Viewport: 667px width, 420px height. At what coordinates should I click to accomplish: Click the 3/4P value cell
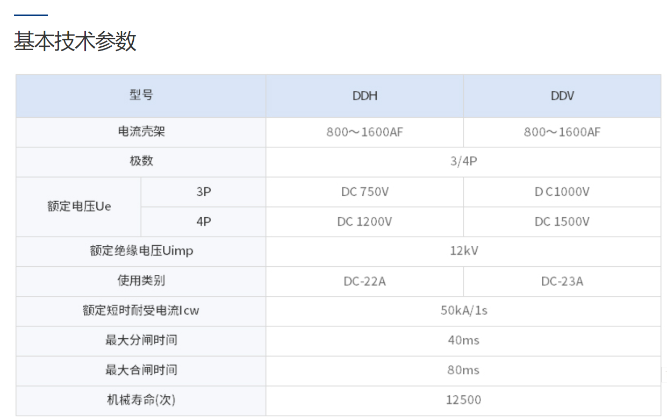pyautogui.click(x=463, y=162)
